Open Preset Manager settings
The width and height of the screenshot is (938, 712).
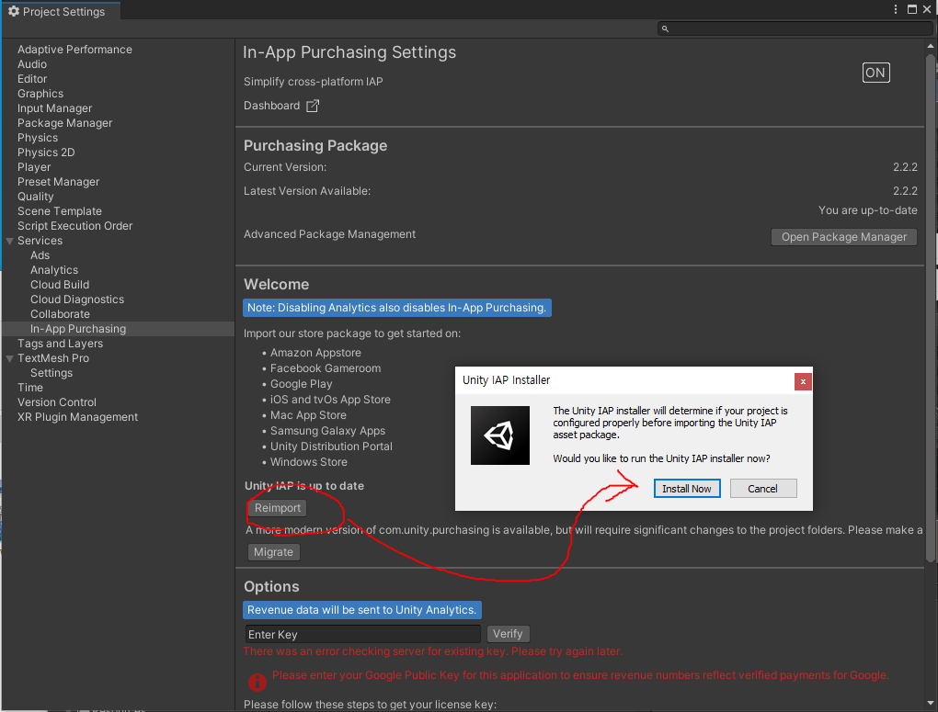(x=58, y=182)
